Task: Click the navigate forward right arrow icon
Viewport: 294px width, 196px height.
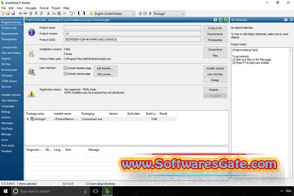Action: (25, 13)
